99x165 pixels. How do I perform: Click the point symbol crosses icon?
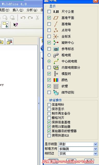(56, 30)
